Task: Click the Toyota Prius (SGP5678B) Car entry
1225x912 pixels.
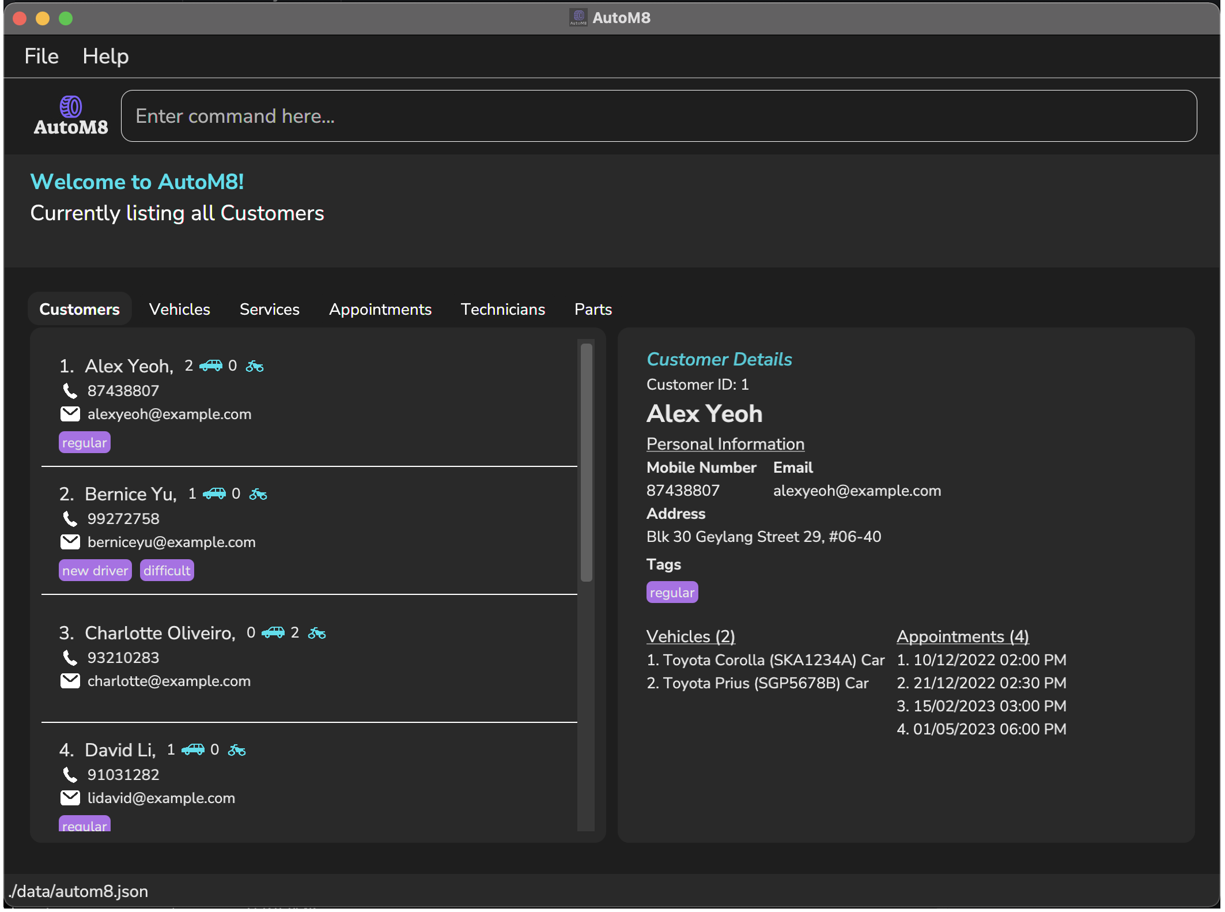Action: [758, 683]
